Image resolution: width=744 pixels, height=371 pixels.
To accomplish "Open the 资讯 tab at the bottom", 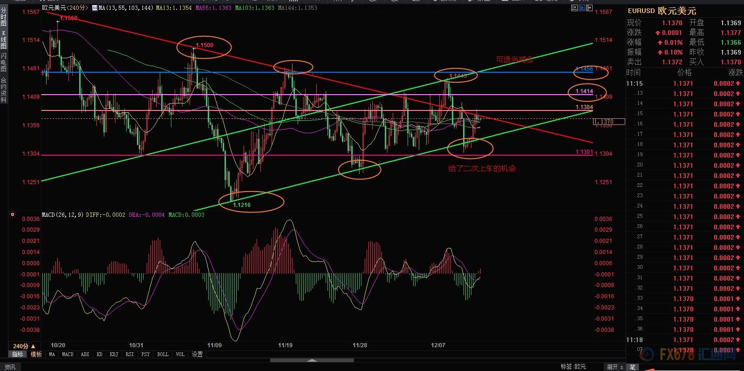I will 10,367.
